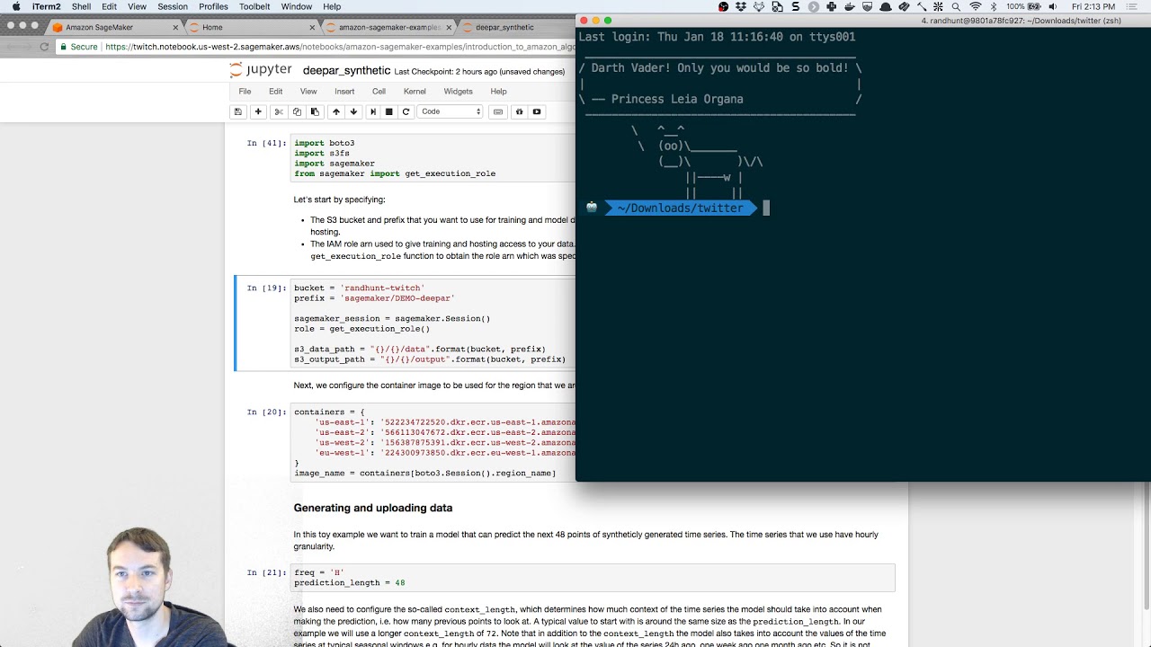The image size is (1151, 647).
Task: Click the terminal prompt ~/Downloads/twitter
Action: [680, 208]
